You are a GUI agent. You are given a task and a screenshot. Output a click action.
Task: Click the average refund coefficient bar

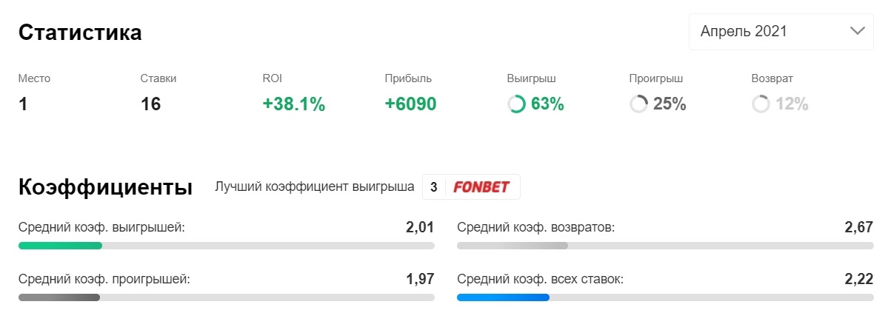513,246
